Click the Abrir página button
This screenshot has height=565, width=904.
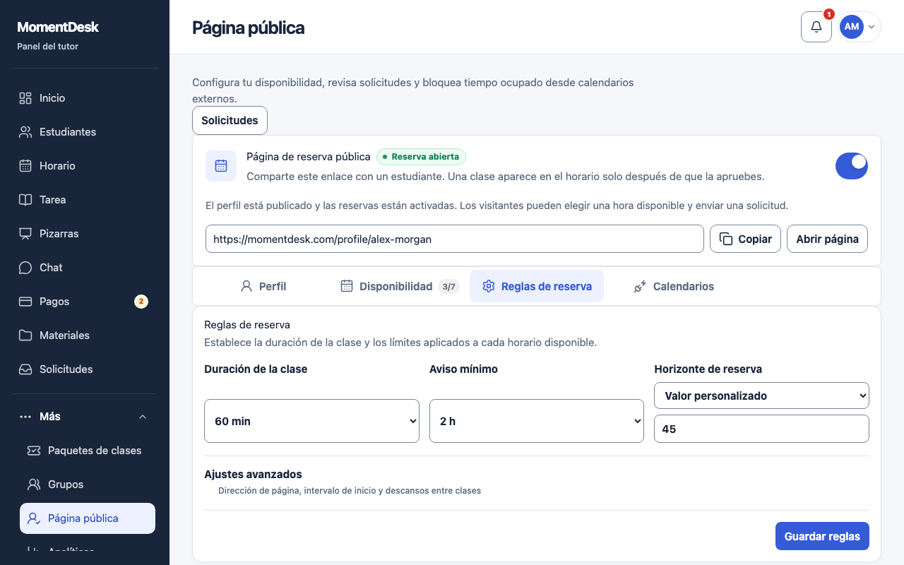tap(827, 239)
